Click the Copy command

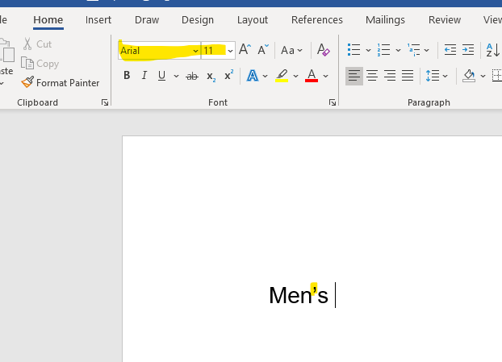pos(40,64)
